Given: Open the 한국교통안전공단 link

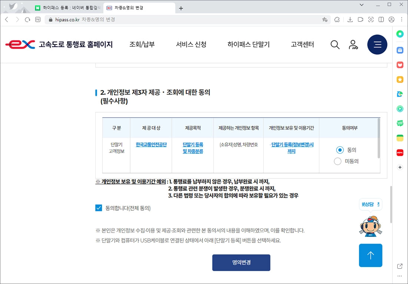Looking at the screenshot, I should pyautogui.click(x=151, y=145).
